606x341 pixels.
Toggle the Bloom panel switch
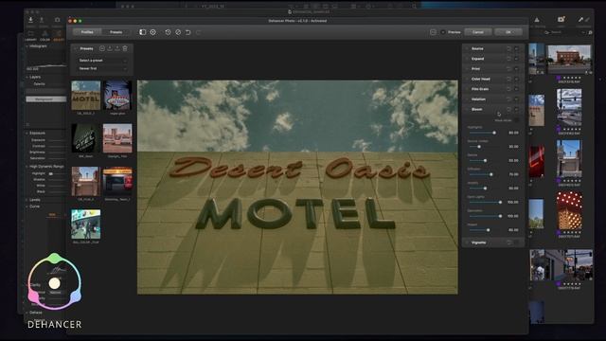tap(517, 110)
